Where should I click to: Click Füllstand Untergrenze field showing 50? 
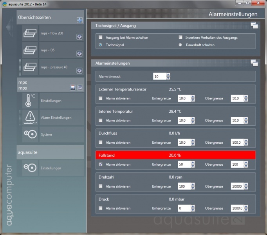[184, 164]
